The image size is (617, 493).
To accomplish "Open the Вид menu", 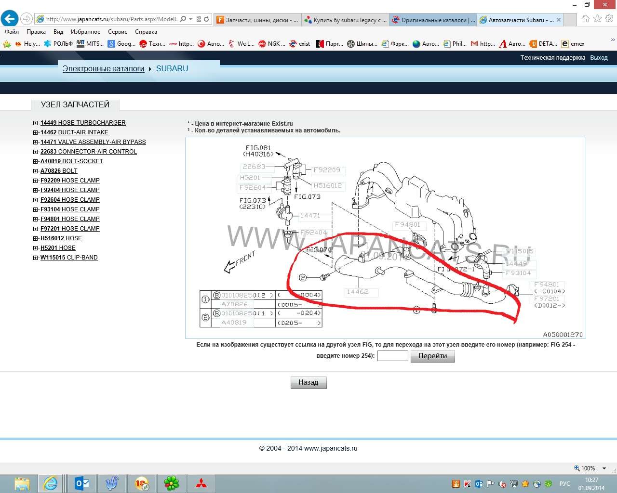I will tap(58, 32).
